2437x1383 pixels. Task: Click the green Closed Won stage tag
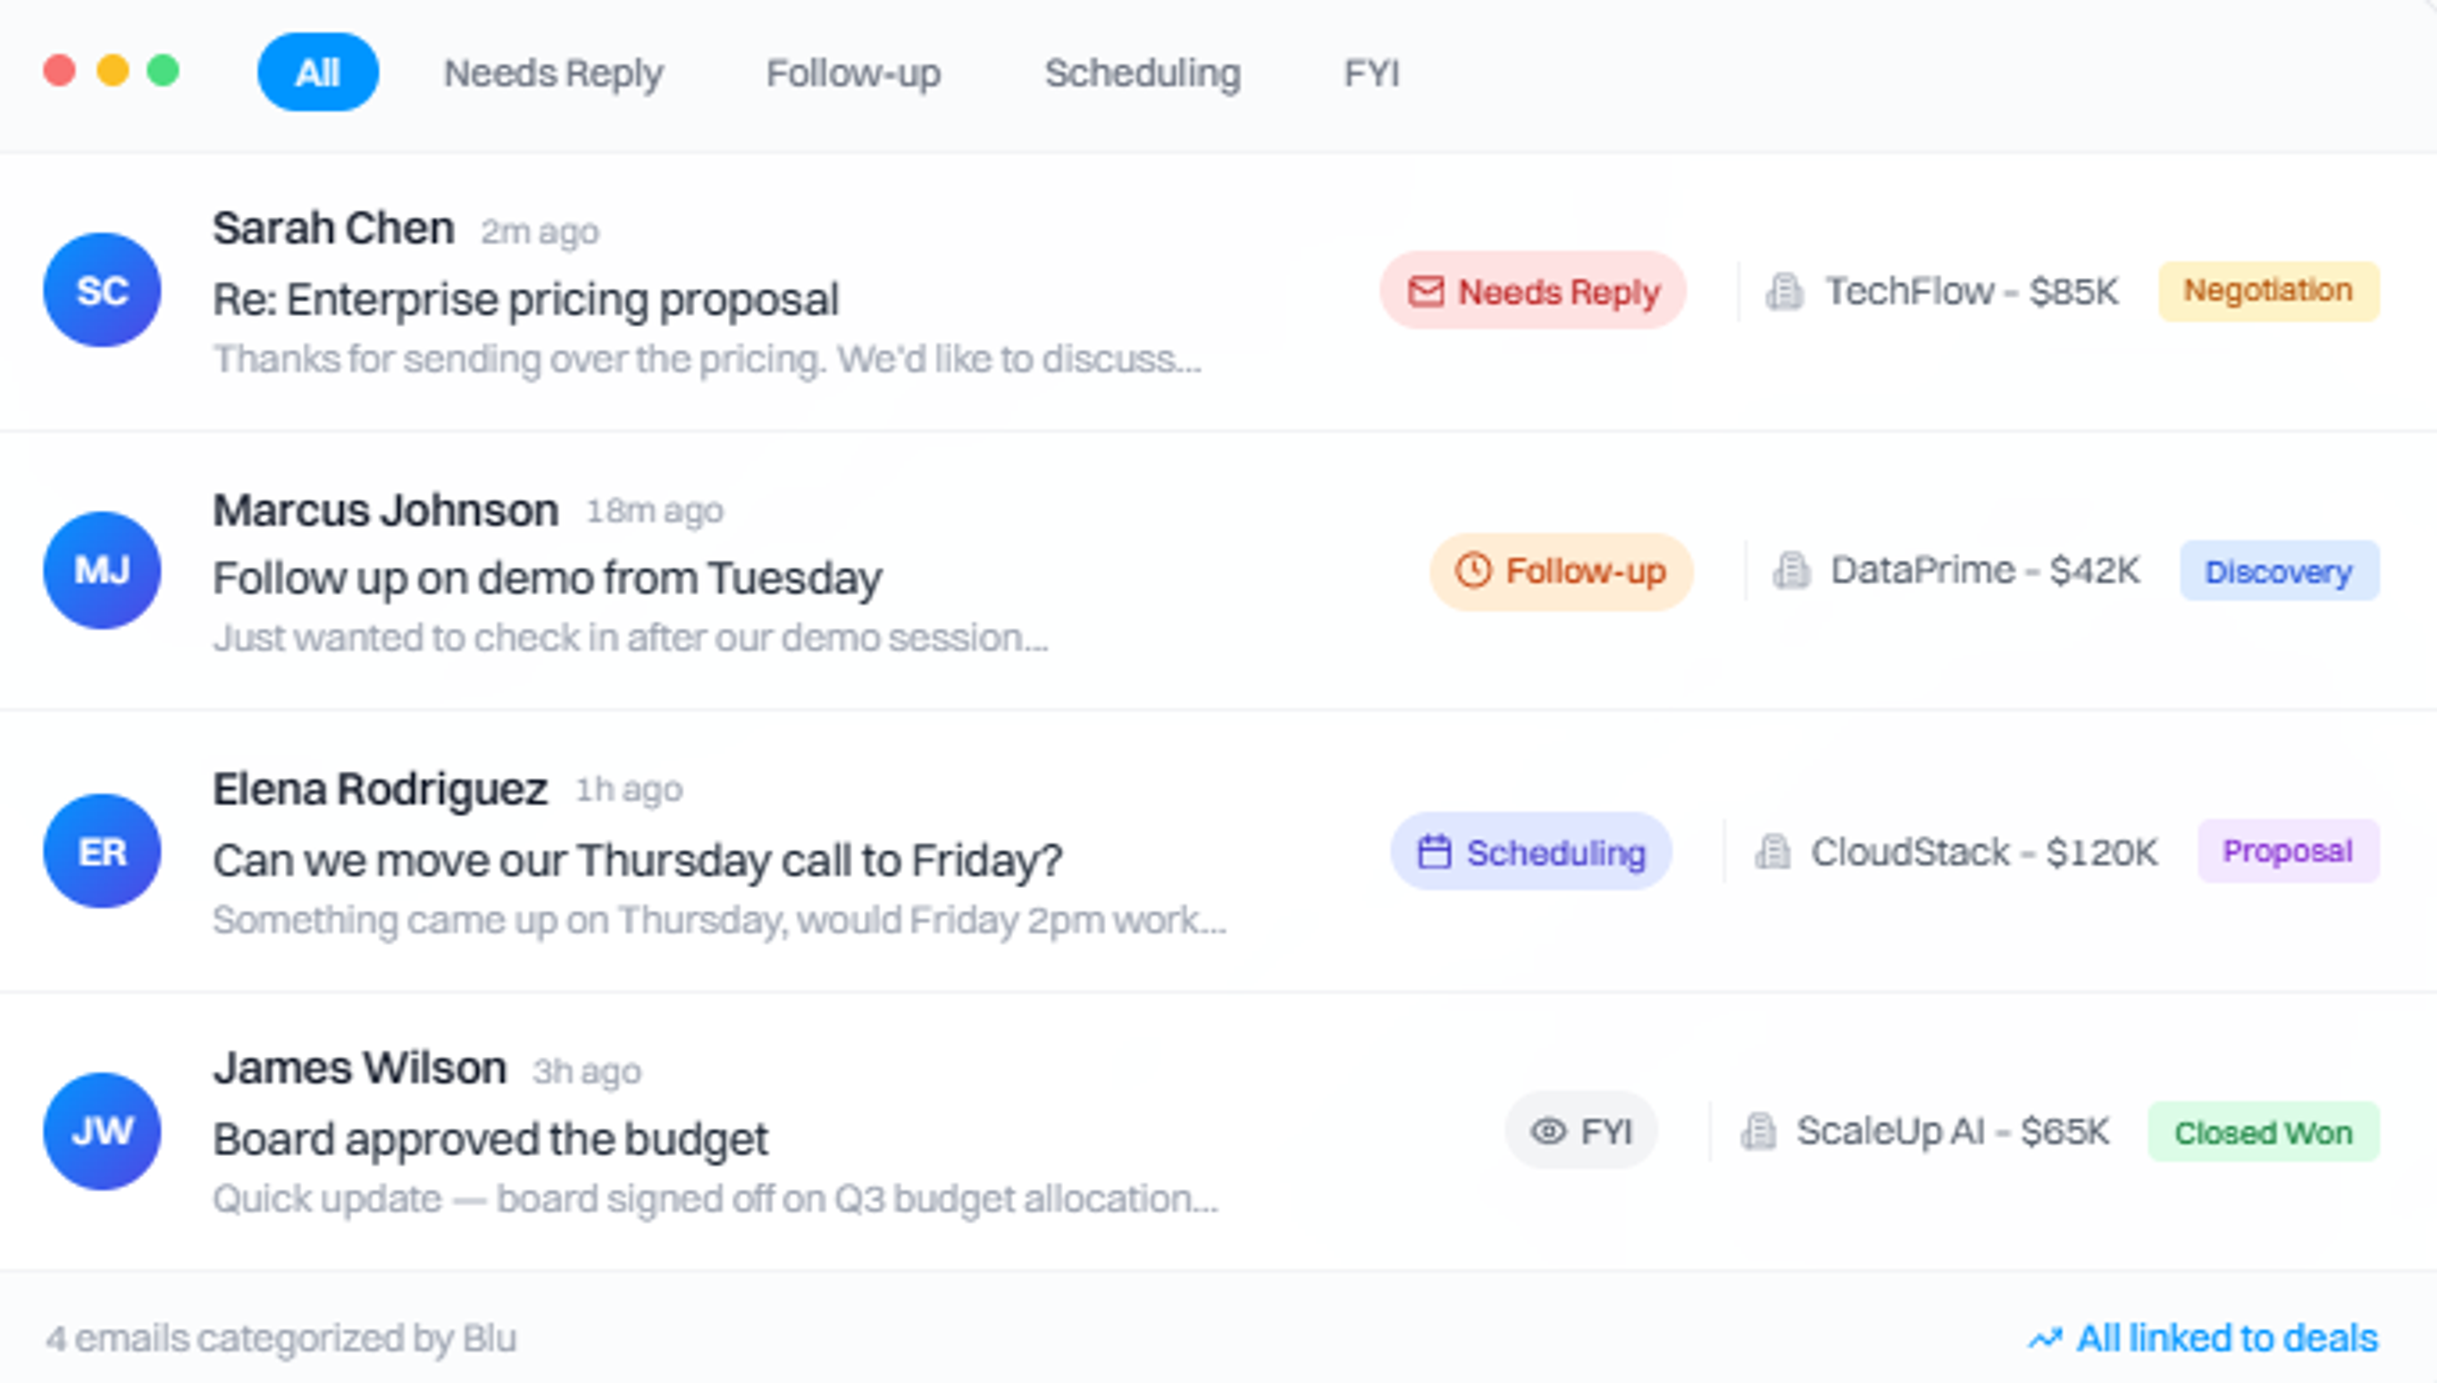tap(2265, 1130)
